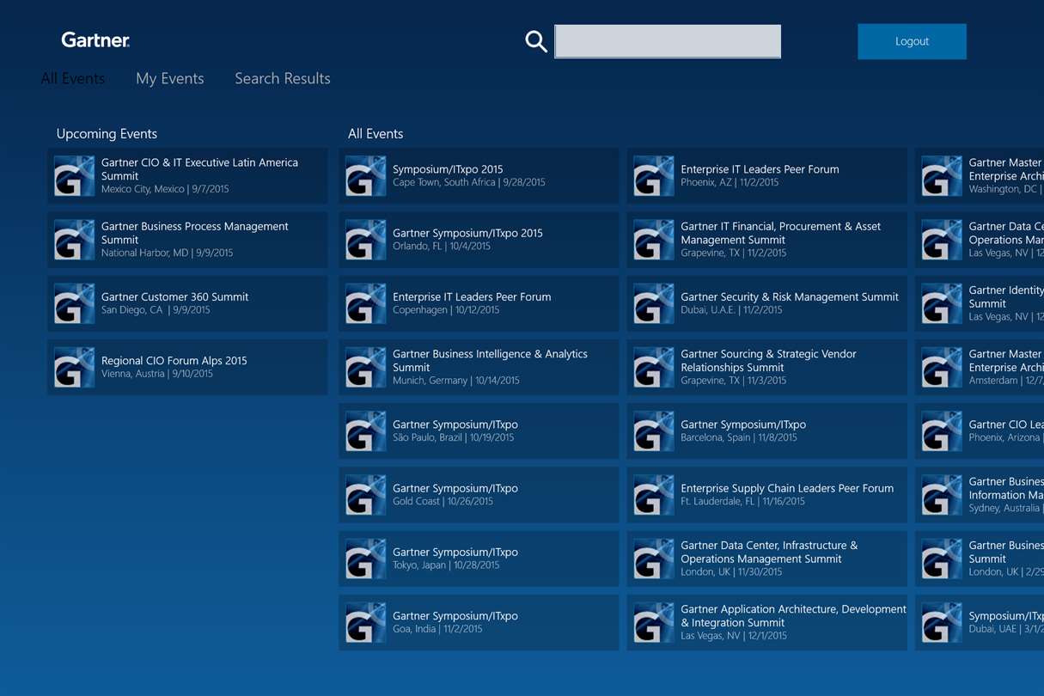Click 'Vienna, Austria | 9/10/2015' text

pyautogui.click(x=157, y=374)
